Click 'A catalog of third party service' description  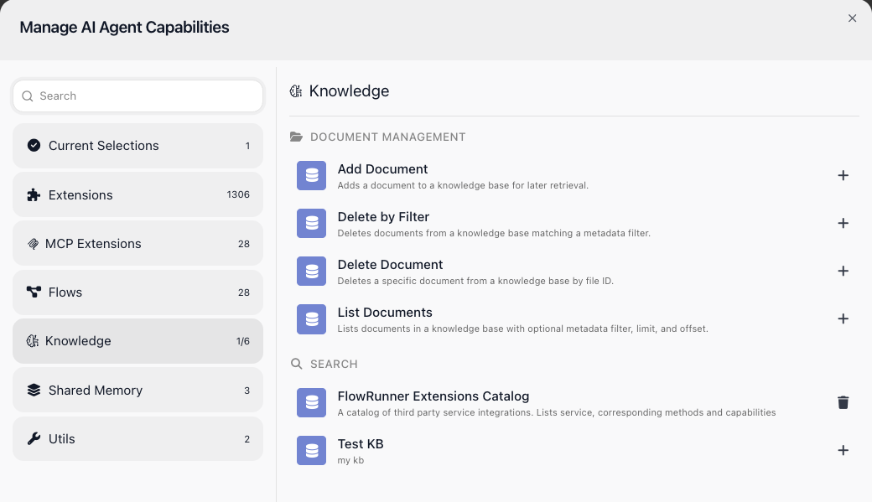tap(557, 412)
